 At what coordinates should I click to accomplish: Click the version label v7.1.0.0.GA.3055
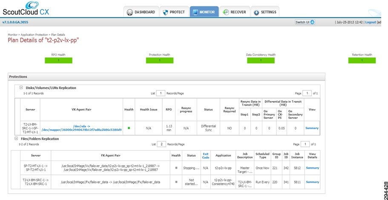(15, 22)
